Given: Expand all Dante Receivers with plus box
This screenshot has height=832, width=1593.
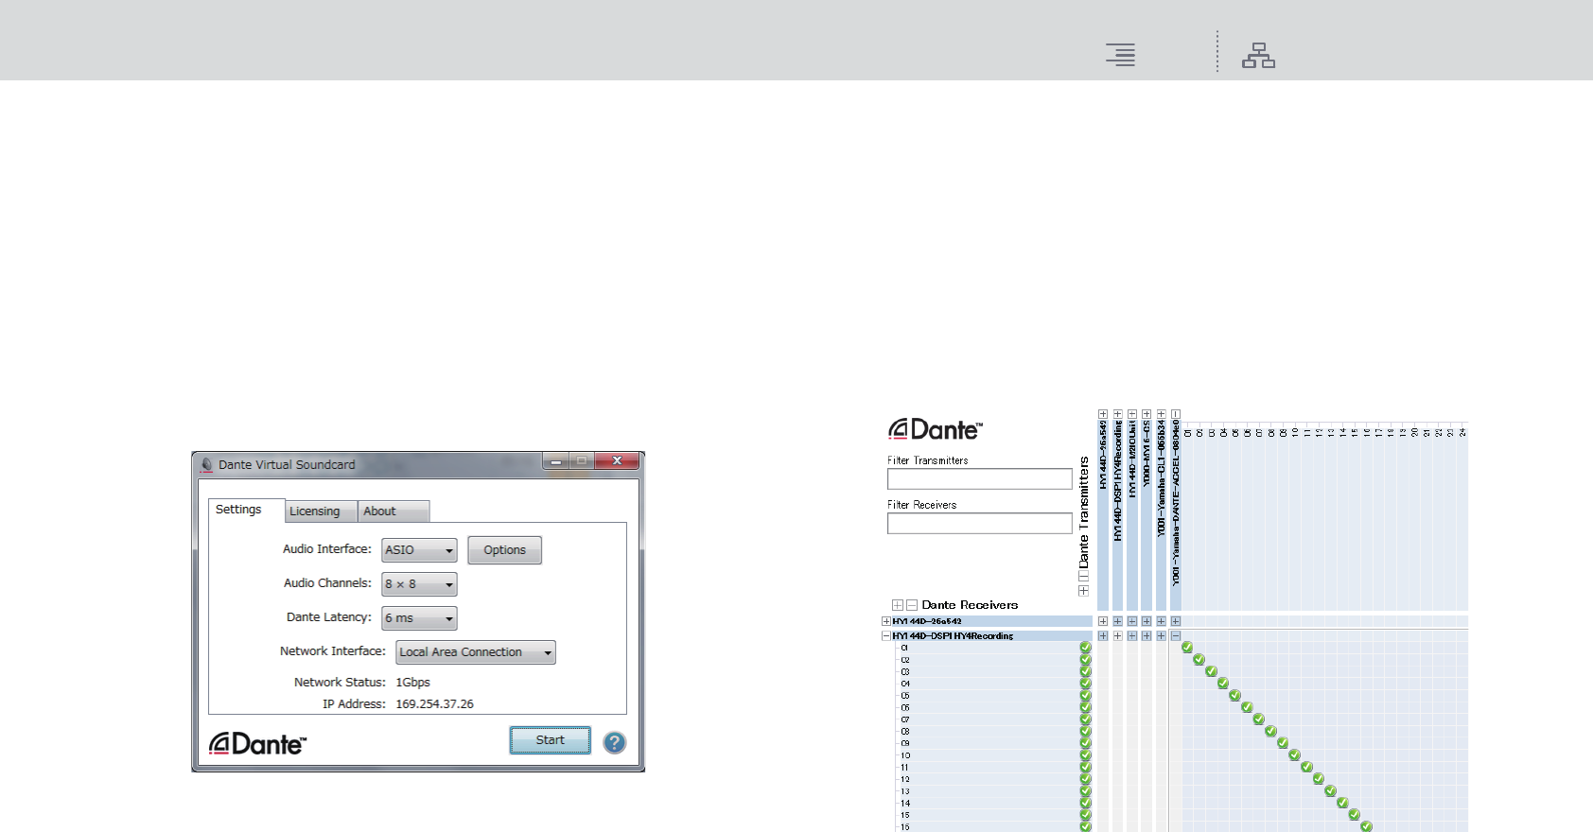Looking at the screenshot, I should (897, 605).
